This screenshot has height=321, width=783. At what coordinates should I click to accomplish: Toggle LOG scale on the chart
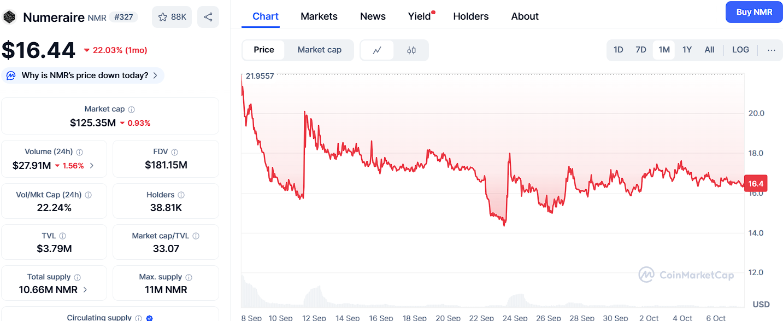(x=740, y=50)
